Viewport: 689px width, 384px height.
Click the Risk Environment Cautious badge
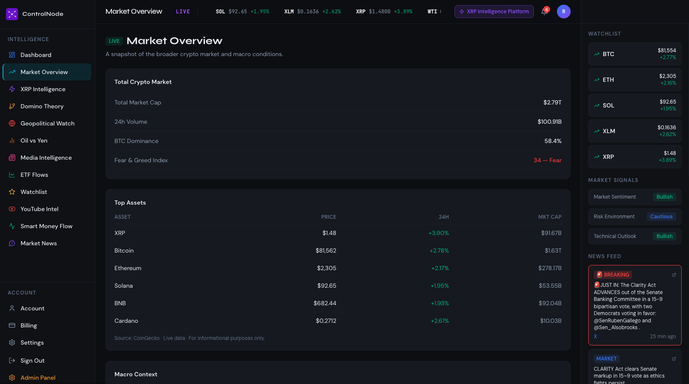(x=661, y=217)
